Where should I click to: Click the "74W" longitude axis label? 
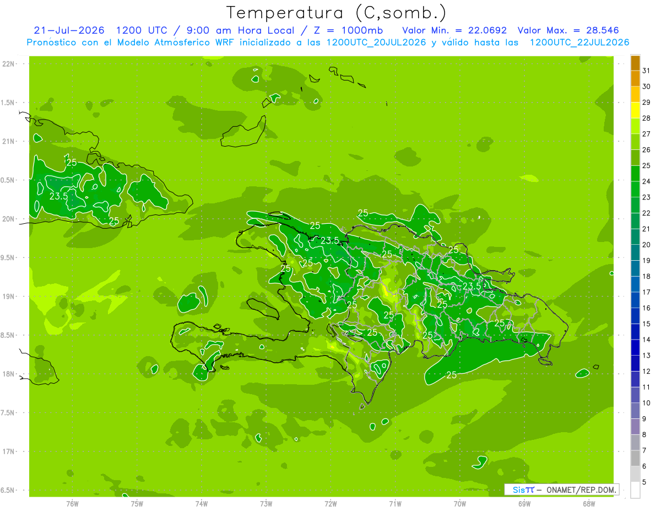coord(202,503)
